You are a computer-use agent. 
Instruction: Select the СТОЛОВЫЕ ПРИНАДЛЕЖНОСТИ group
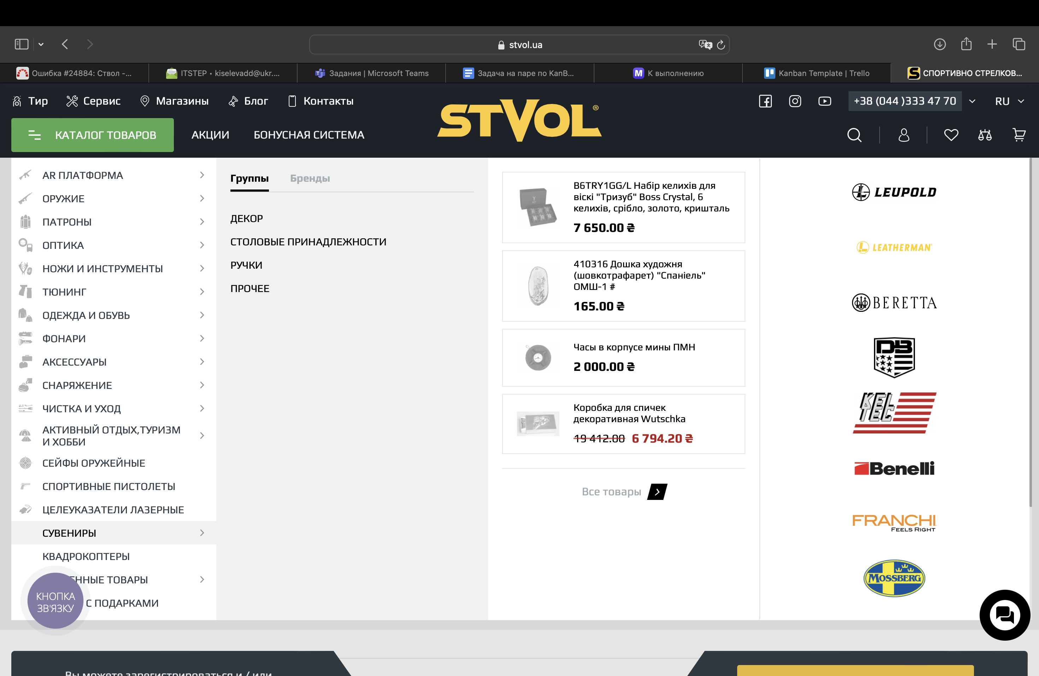coord(308,241)
